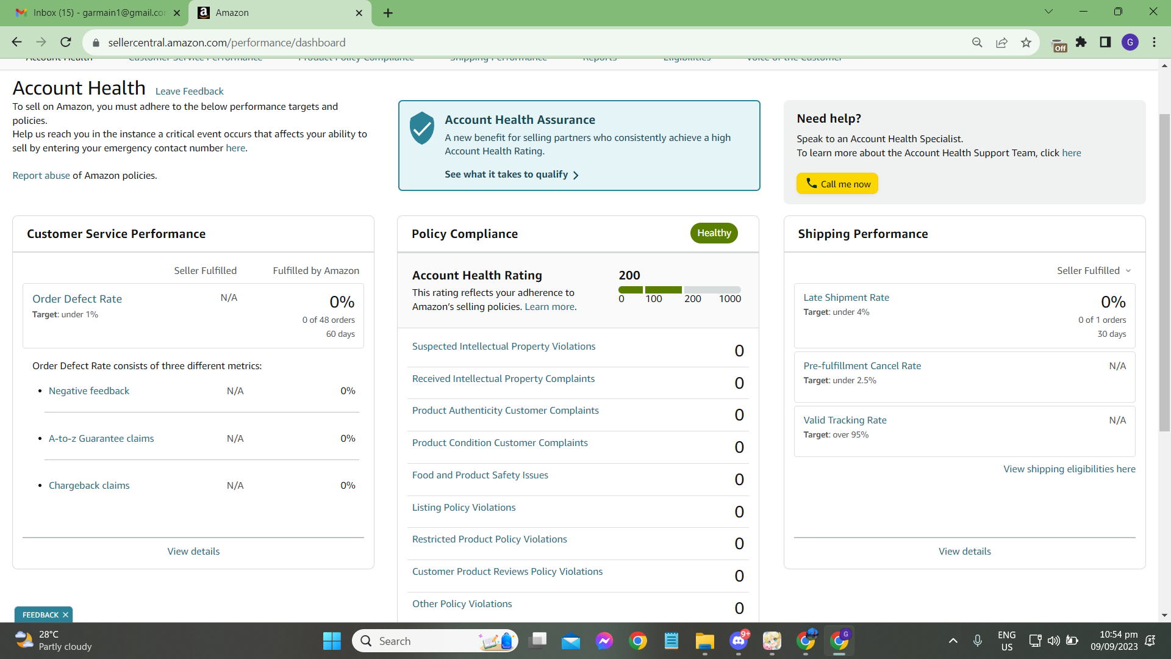Open Customer Product Reviews Policy Violations
Screen dimensions: 1171x659
coord(507,571)
